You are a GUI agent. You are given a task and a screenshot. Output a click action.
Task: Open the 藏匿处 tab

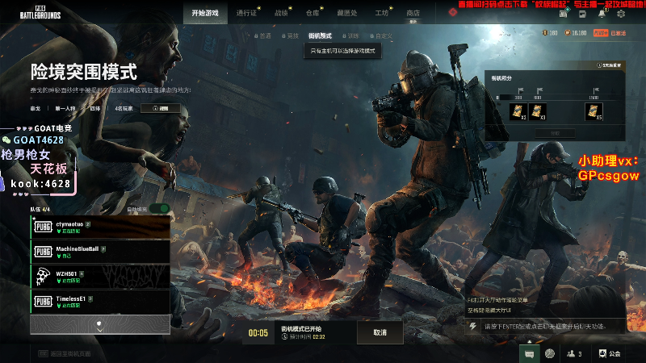tap(347, 13)
